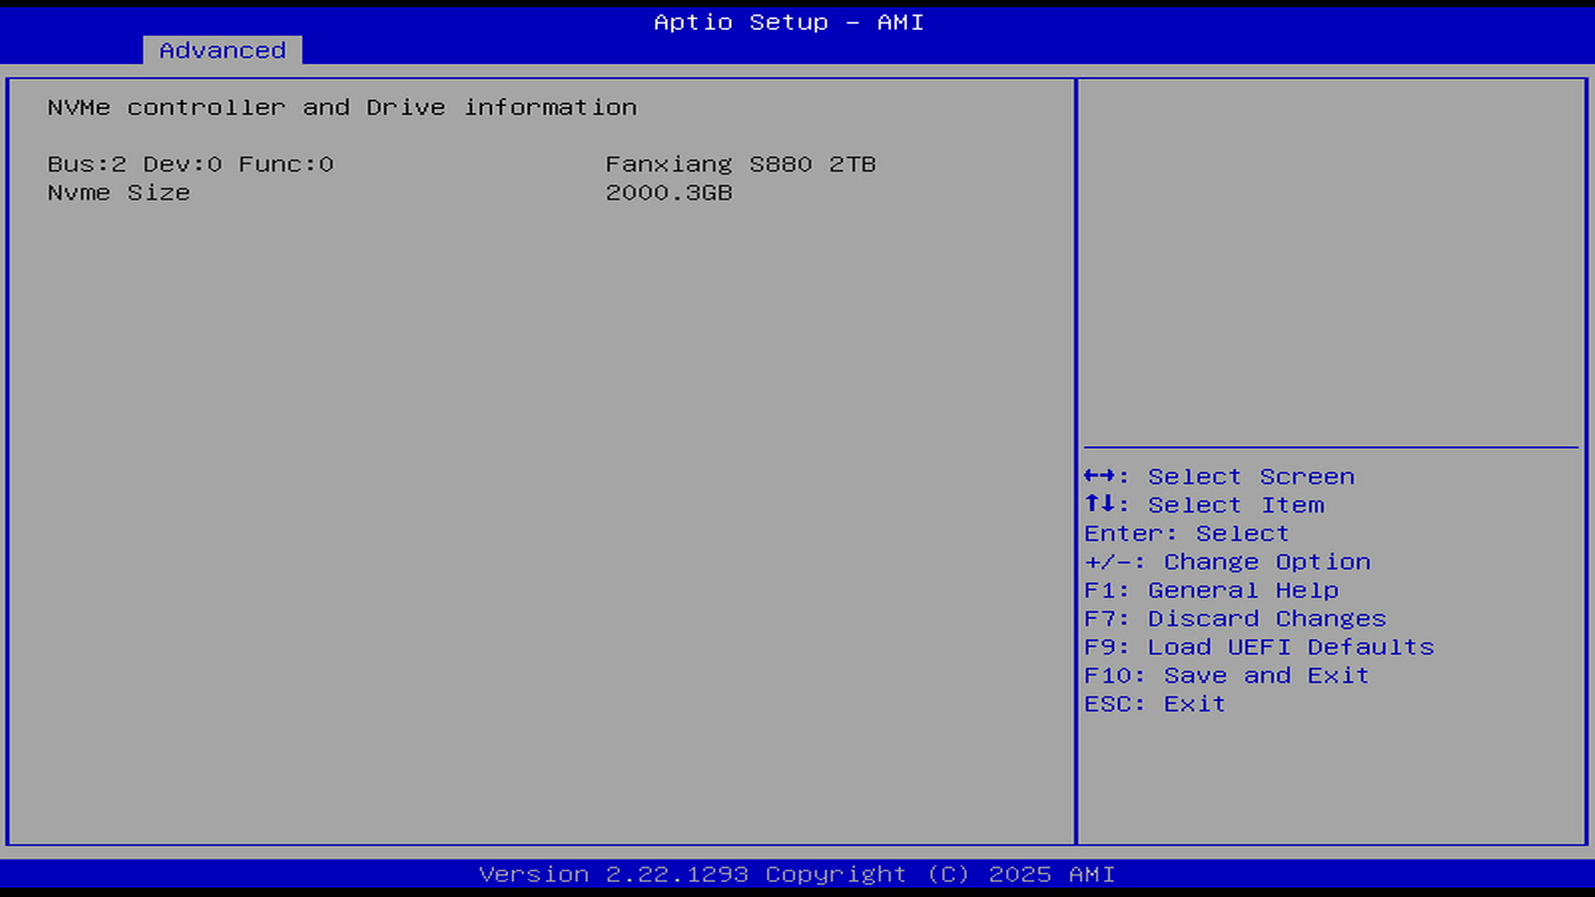Click the Select Screen help text

[1250, 477]
